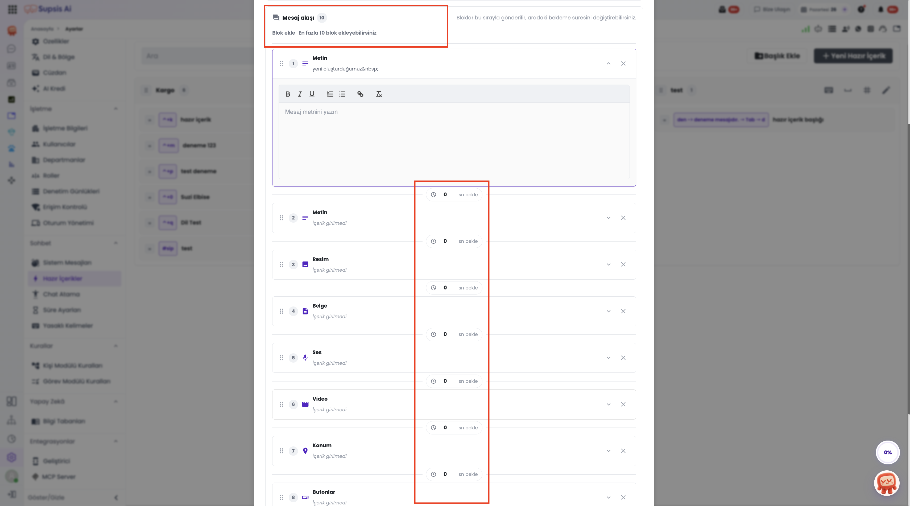The height and width of the screenshot is (506, 910).
Task: Click wait seconds field after Resim block
Action: [x=445, y=288]
